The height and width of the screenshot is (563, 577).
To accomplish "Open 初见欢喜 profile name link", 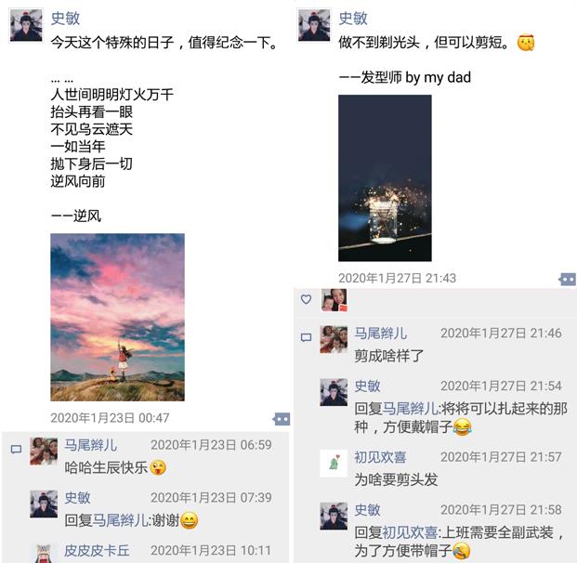I will (380, 457).
